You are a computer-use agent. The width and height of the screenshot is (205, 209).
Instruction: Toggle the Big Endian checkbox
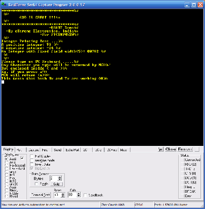pyautogui.click(x=32, y=168)
